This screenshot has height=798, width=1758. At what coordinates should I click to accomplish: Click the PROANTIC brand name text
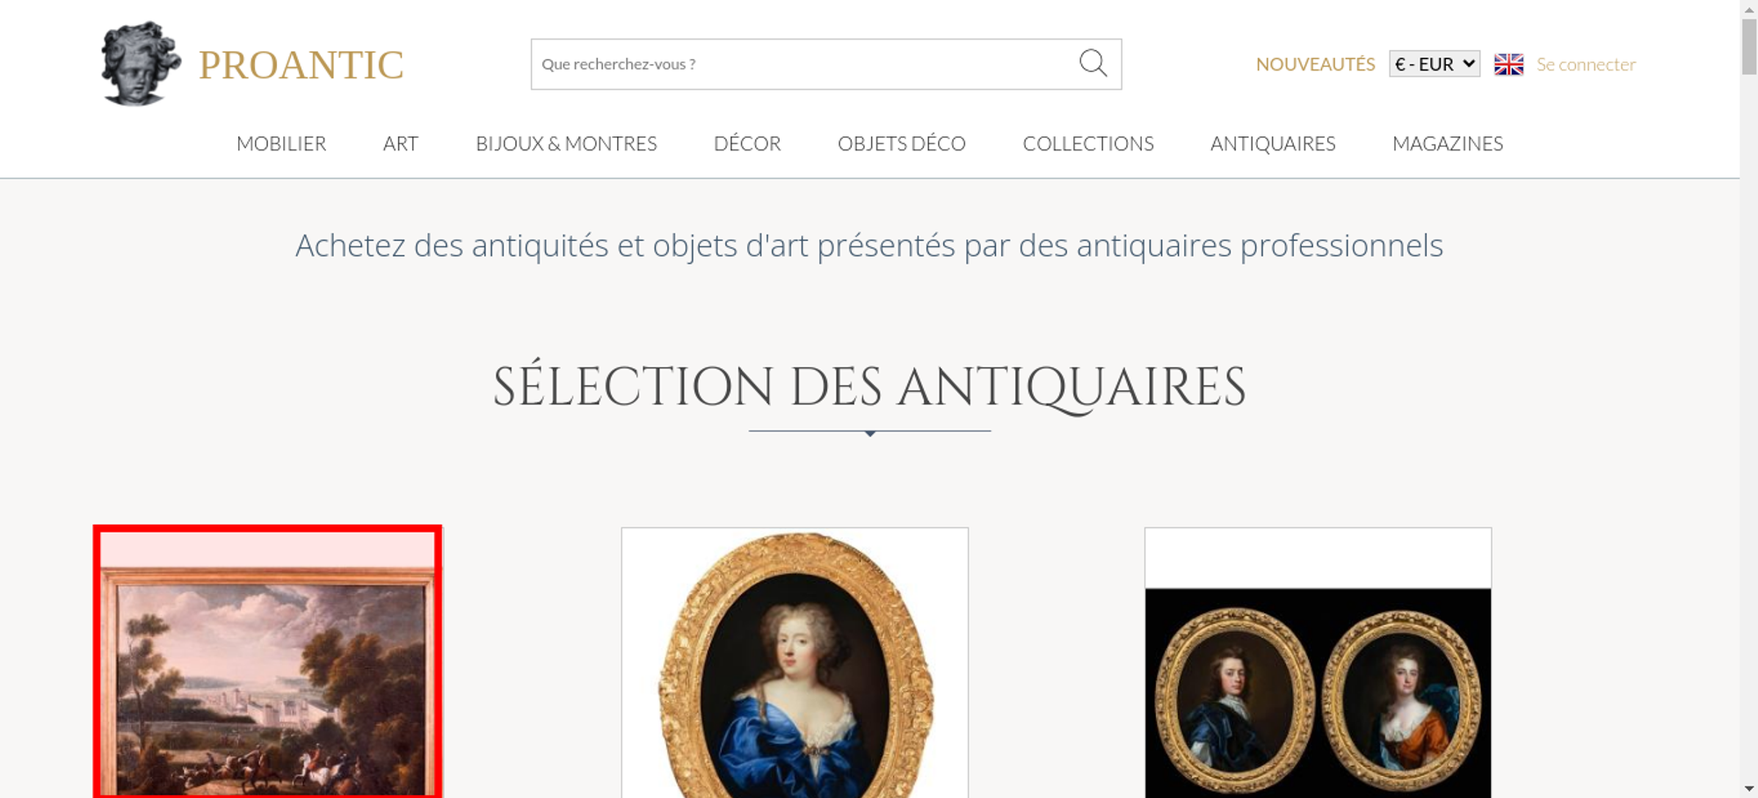(x=301, y=65)
